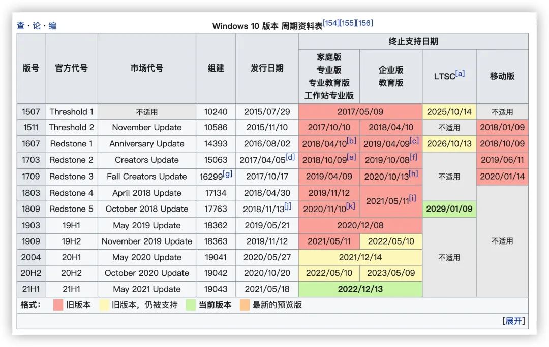
Task: Open footnote [c] next to 2019/04/09
Action: point(414,141)
